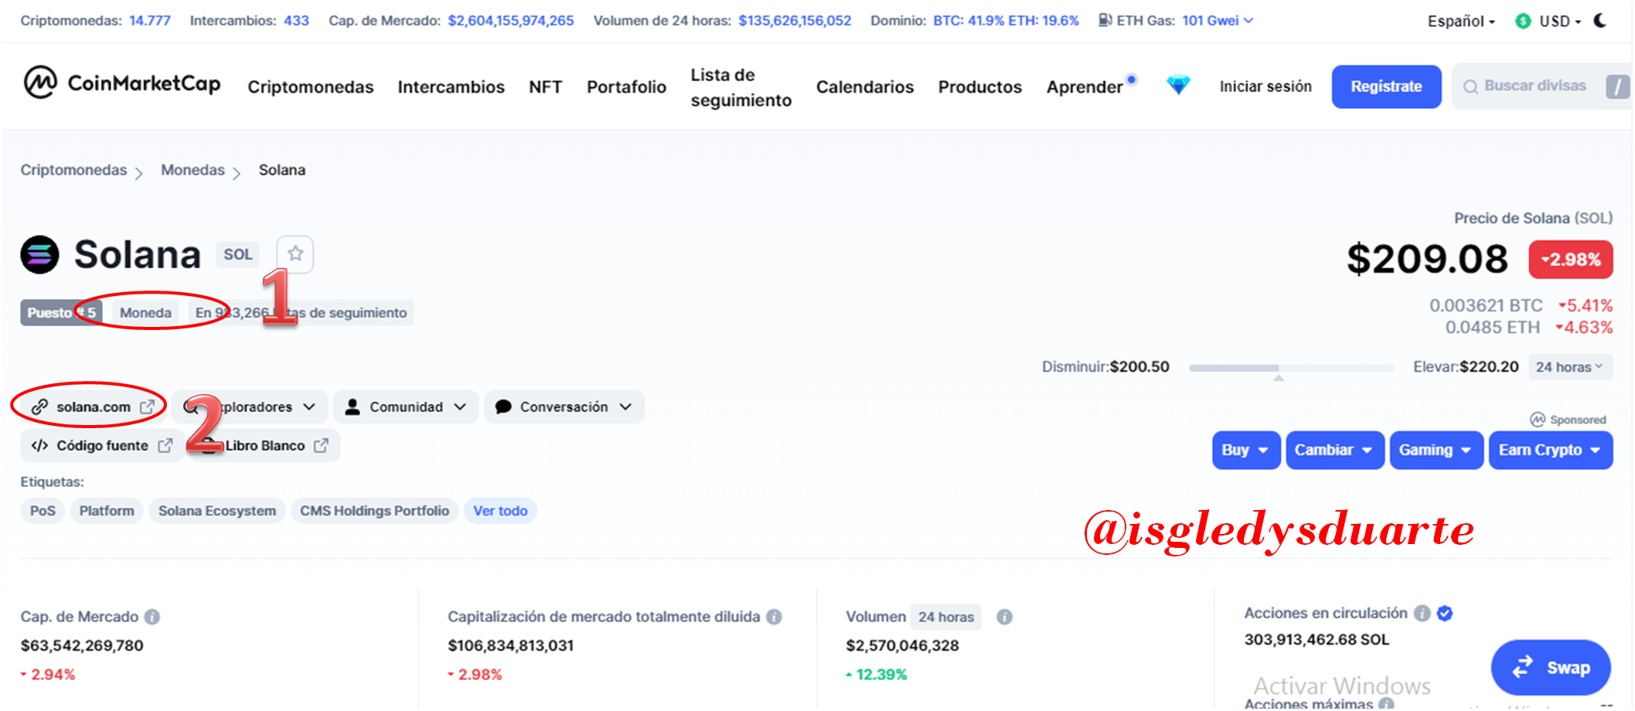
Task: Open the Aprender menu
Action: click(x=1085, y=87)
